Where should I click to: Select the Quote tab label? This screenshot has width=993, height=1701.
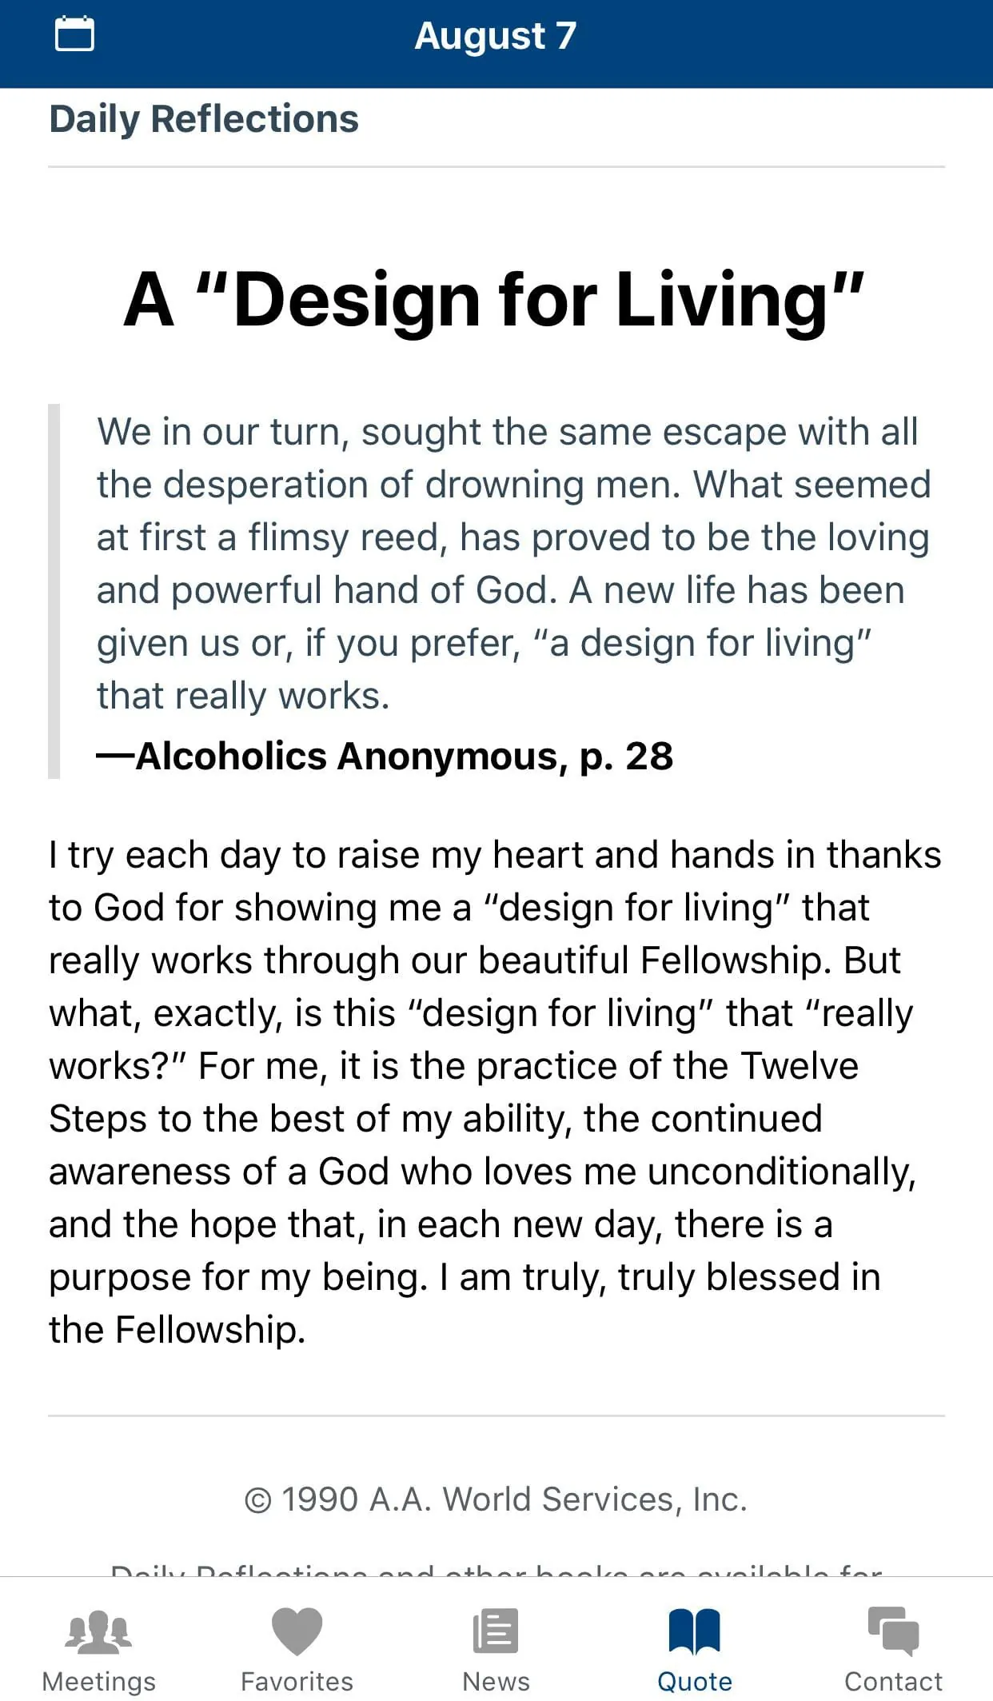(694, 1682)
